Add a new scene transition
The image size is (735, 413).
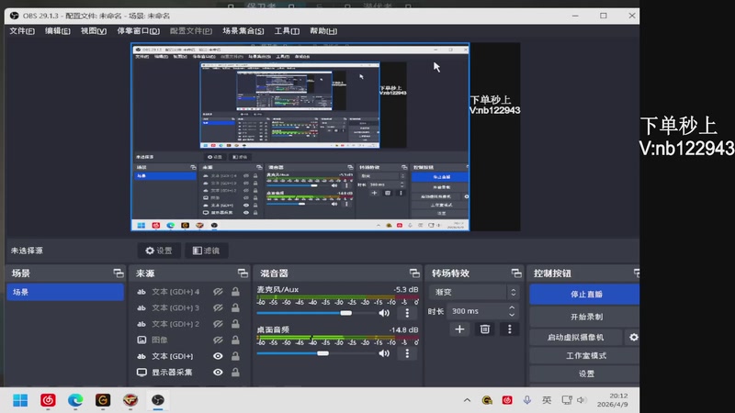tap(459, 329)
